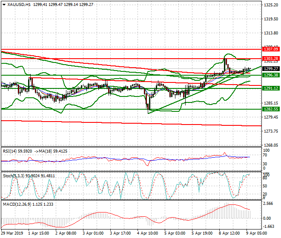Select the RSI(14) indicator label

point(10,151)
